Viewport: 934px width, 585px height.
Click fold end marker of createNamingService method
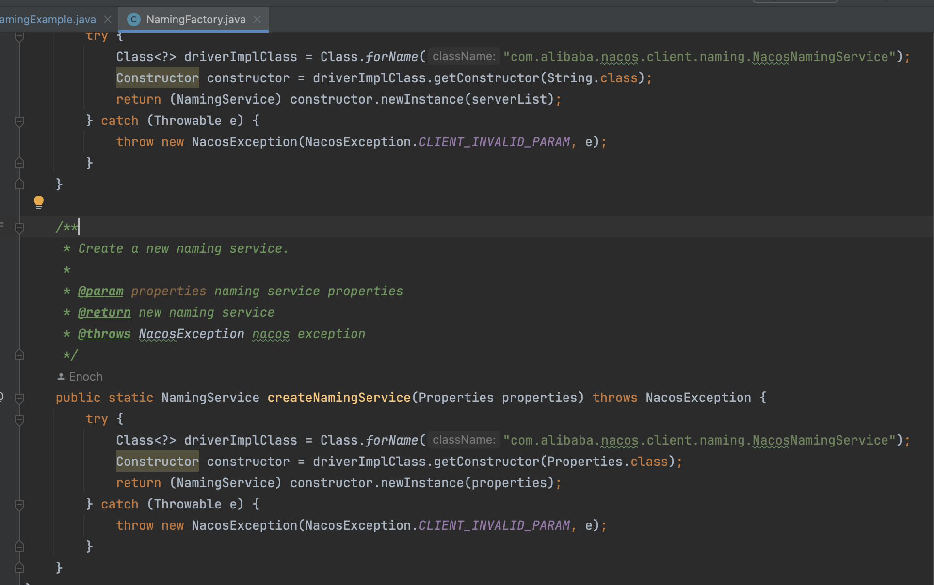[x=19, y=568]
